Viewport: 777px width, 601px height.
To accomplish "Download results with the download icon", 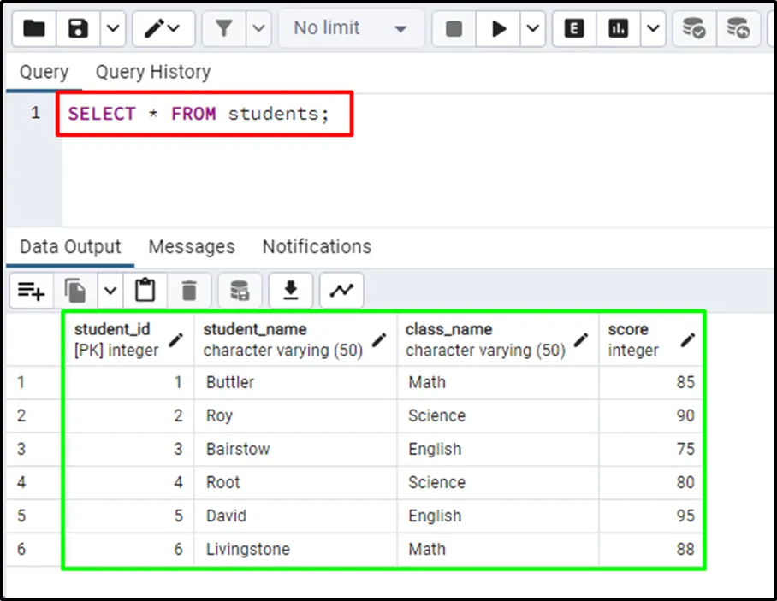I will tap(291, 292).
